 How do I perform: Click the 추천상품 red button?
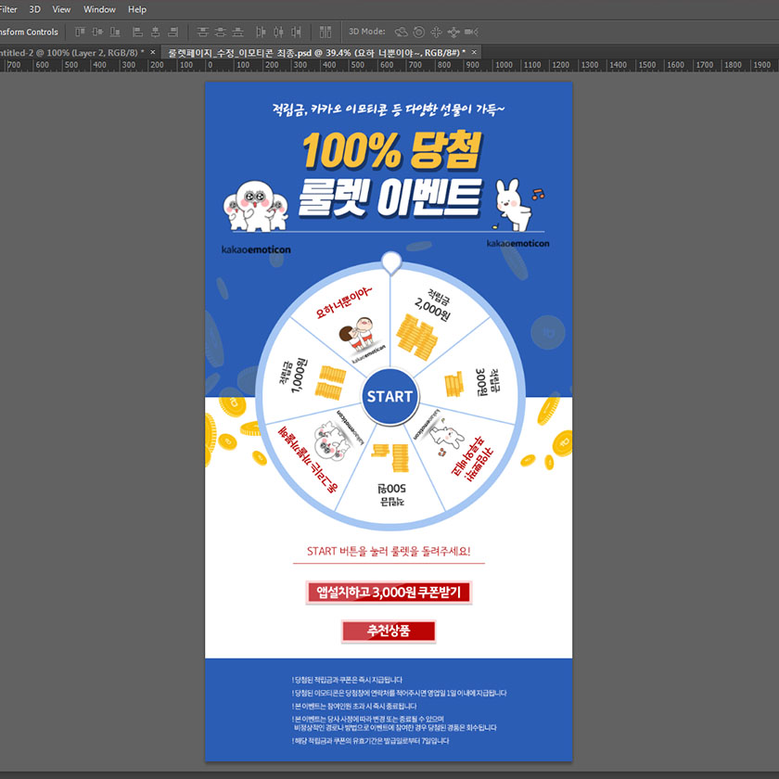coord(389,631)
